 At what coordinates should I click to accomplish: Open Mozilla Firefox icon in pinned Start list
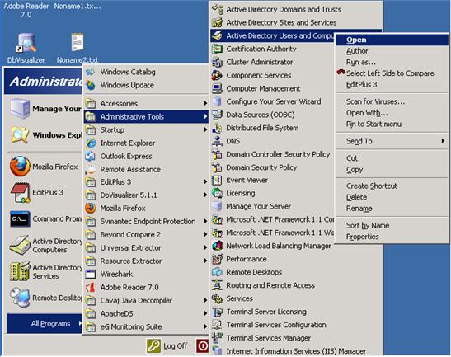(x=20, y=167)
